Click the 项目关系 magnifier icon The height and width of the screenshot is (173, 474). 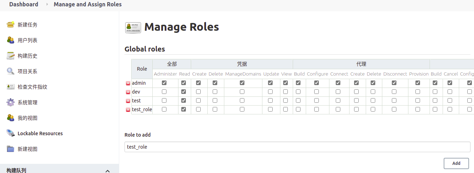coord(11,71)
